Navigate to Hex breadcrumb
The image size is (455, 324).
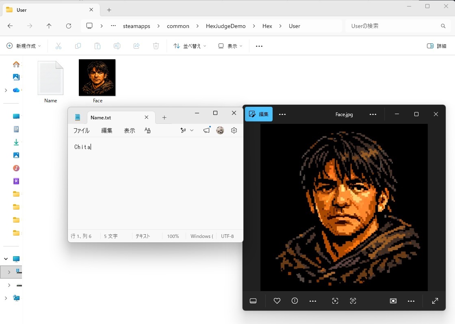click(x=267, y=26)
